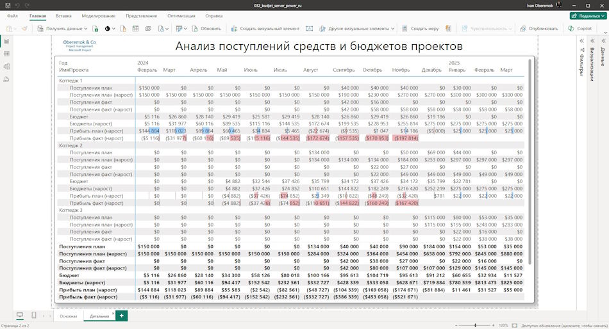Switch to desktop layout icon

20,316
